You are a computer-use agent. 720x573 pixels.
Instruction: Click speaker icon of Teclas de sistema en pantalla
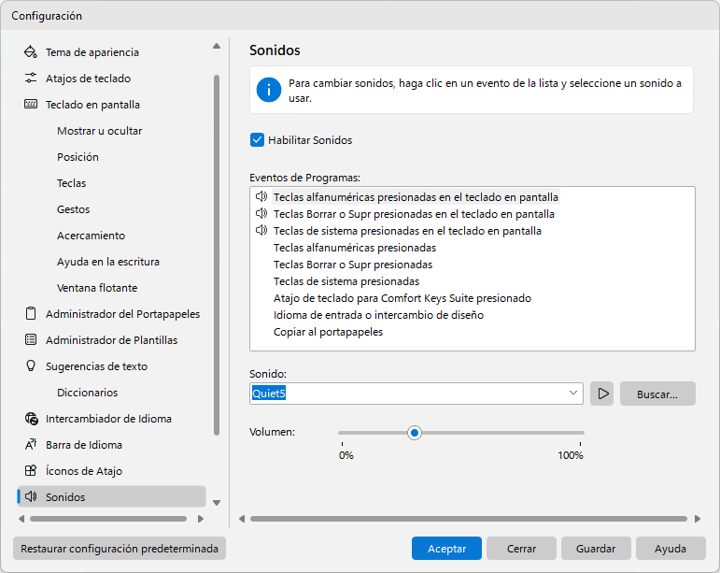(x=261, y=230)
